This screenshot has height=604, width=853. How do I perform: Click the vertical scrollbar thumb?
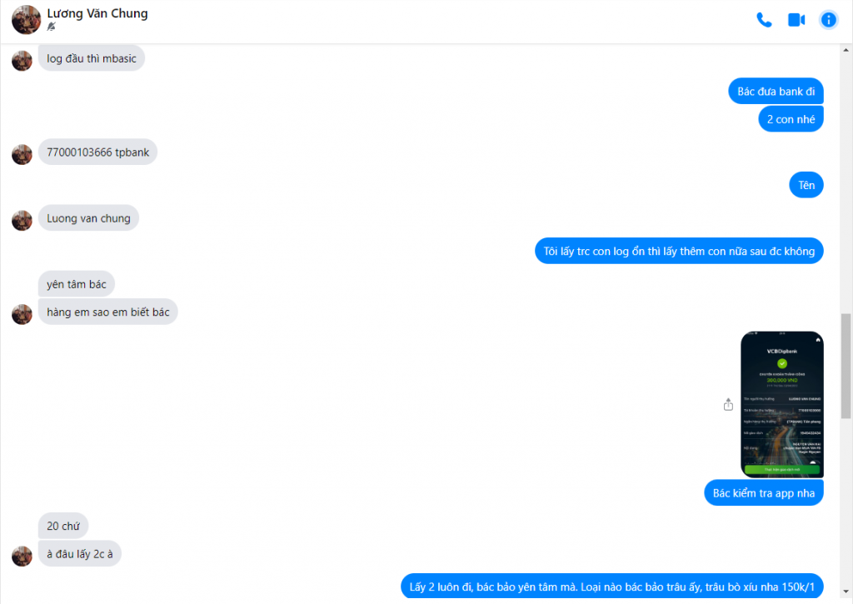coord(846,367)
